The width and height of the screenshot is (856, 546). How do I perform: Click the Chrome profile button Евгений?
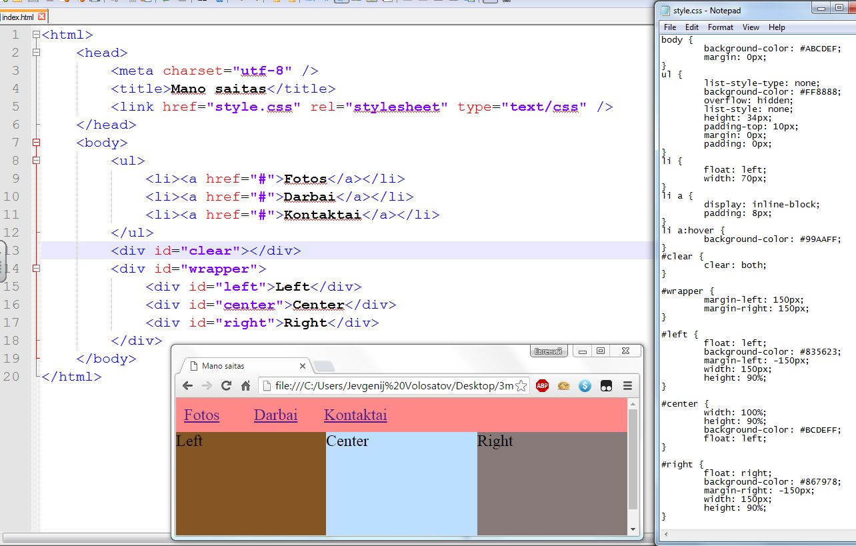click(549, 351)
